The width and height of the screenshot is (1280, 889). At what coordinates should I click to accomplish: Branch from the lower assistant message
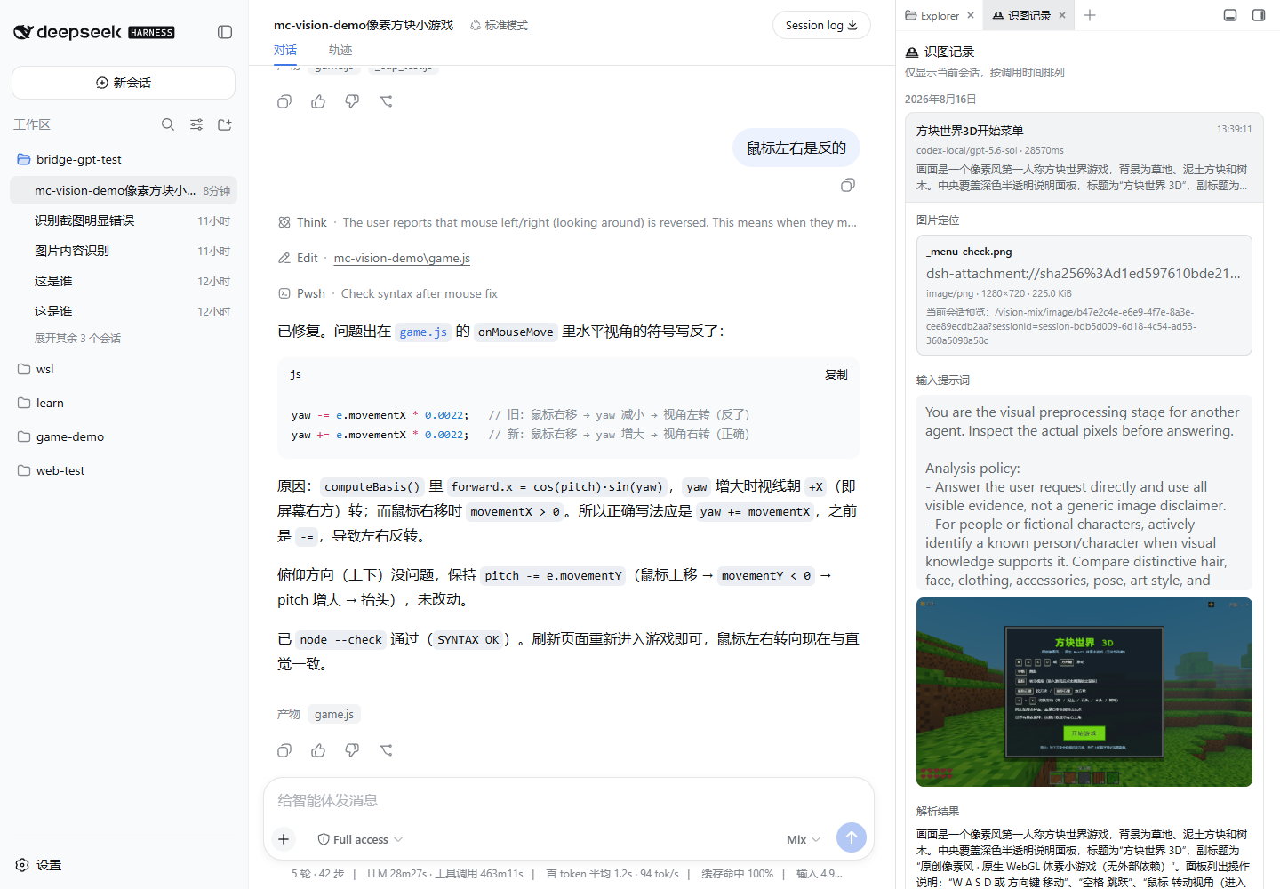pyautogui.click(x=386, y=750)
